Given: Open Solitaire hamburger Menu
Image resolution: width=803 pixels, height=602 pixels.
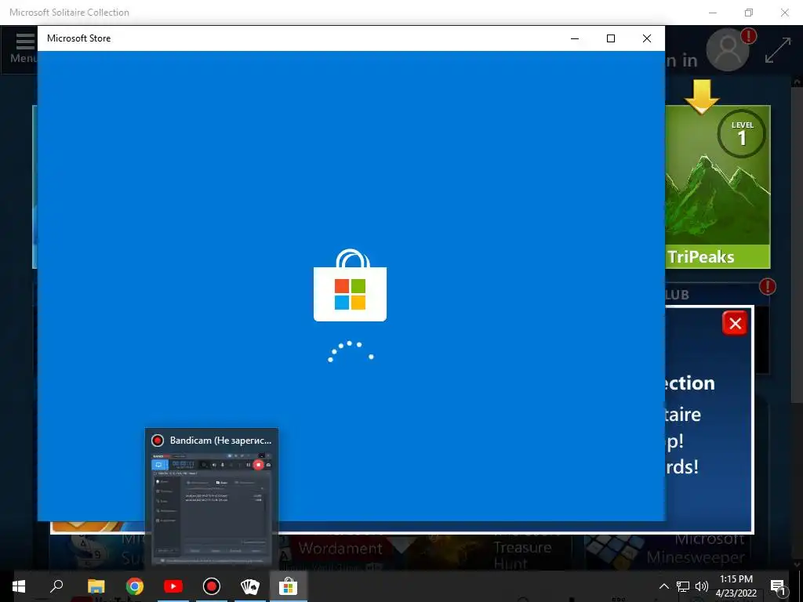Looking at the screenshot, I should [24, 48].
